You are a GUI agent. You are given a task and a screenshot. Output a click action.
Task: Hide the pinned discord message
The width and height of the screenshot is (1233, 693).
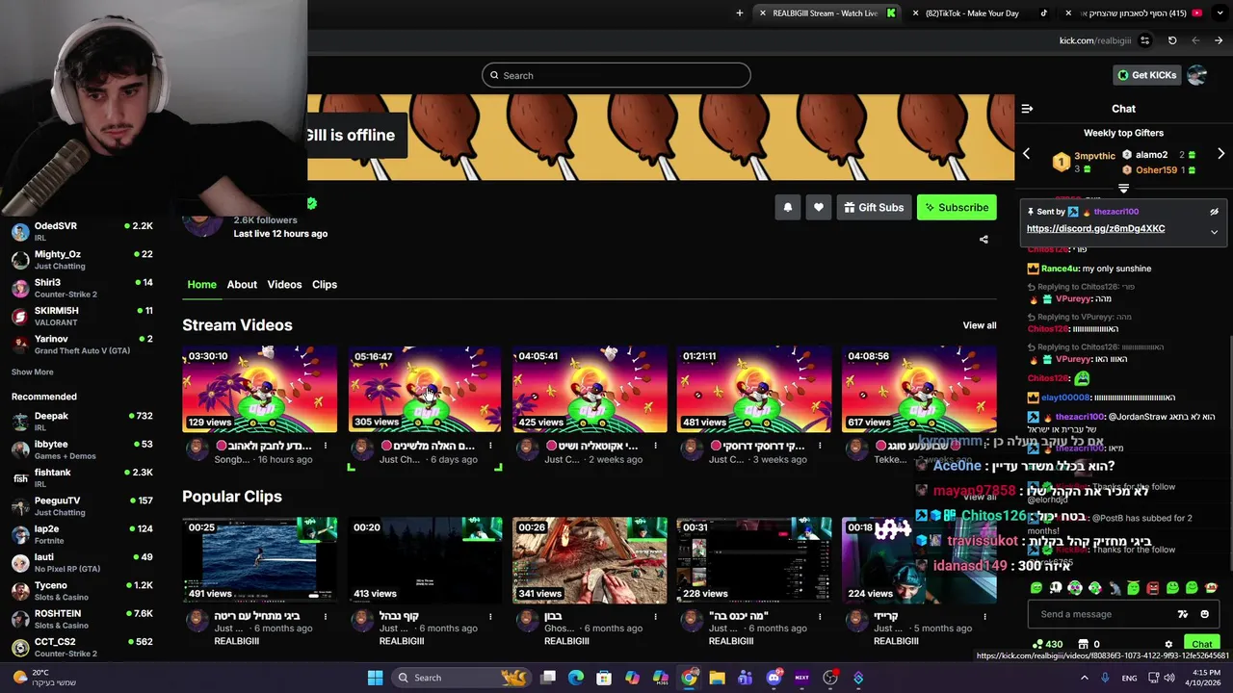pyautogui.click(x=1214, y=212)
